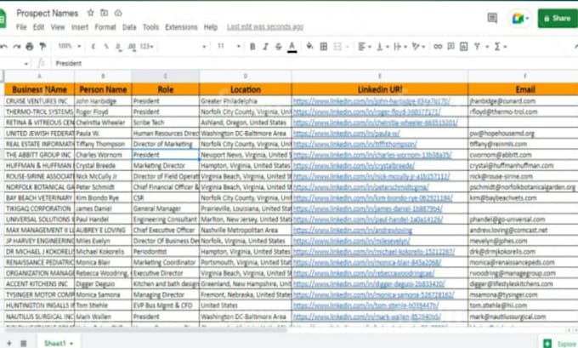The image size is (578, 348).
Task: Open the Insert menu
Action: (x=80, y=27)
